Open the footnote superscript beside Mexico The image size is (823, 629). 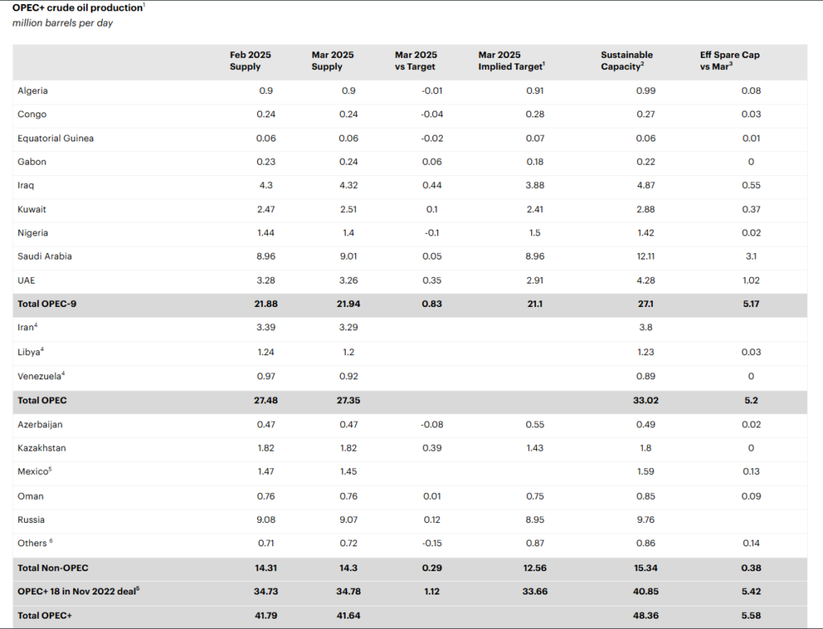50,469
